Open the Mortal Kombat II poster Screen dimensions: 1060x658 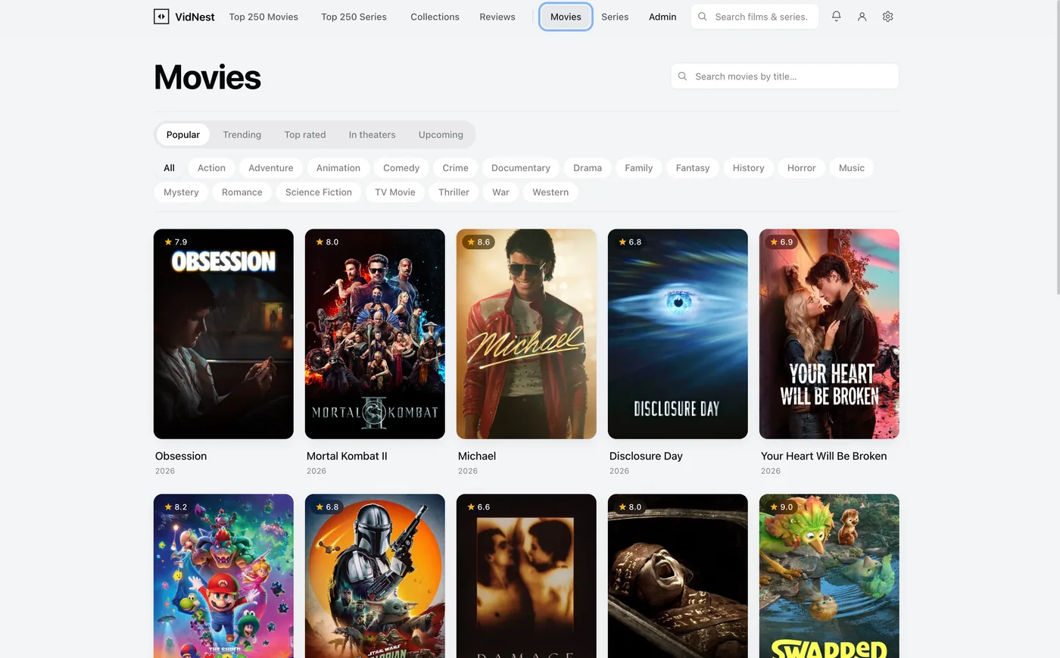(375, 334)
